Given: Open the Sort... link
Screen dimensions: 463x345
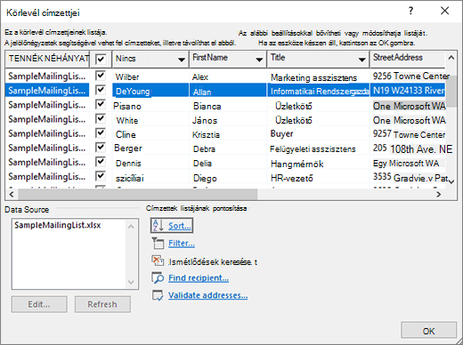Looking at the screenshot, I should click(x=180, y=226).
